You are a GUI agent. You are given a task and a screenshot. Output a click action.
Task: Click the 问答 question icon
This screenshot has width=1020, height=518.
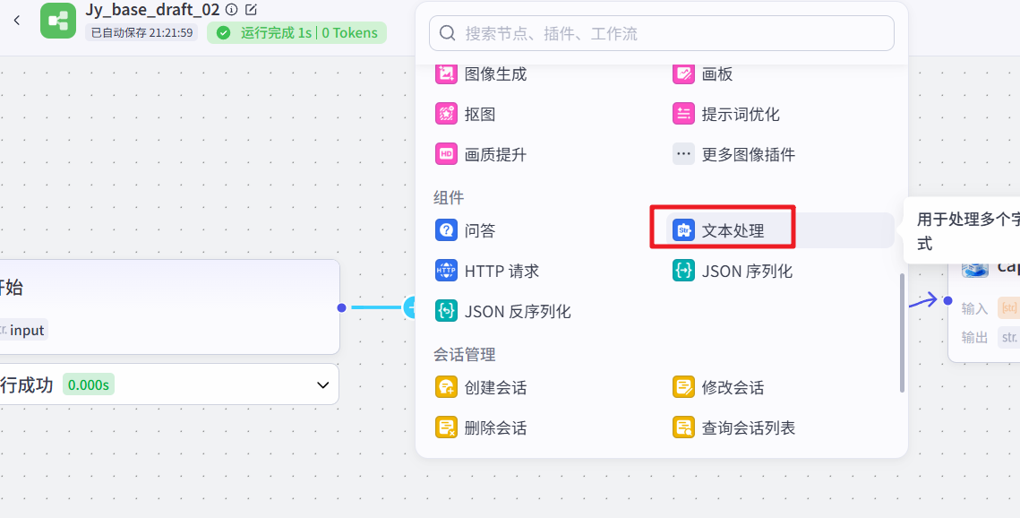pyautogui.click(x=446, y=230)
